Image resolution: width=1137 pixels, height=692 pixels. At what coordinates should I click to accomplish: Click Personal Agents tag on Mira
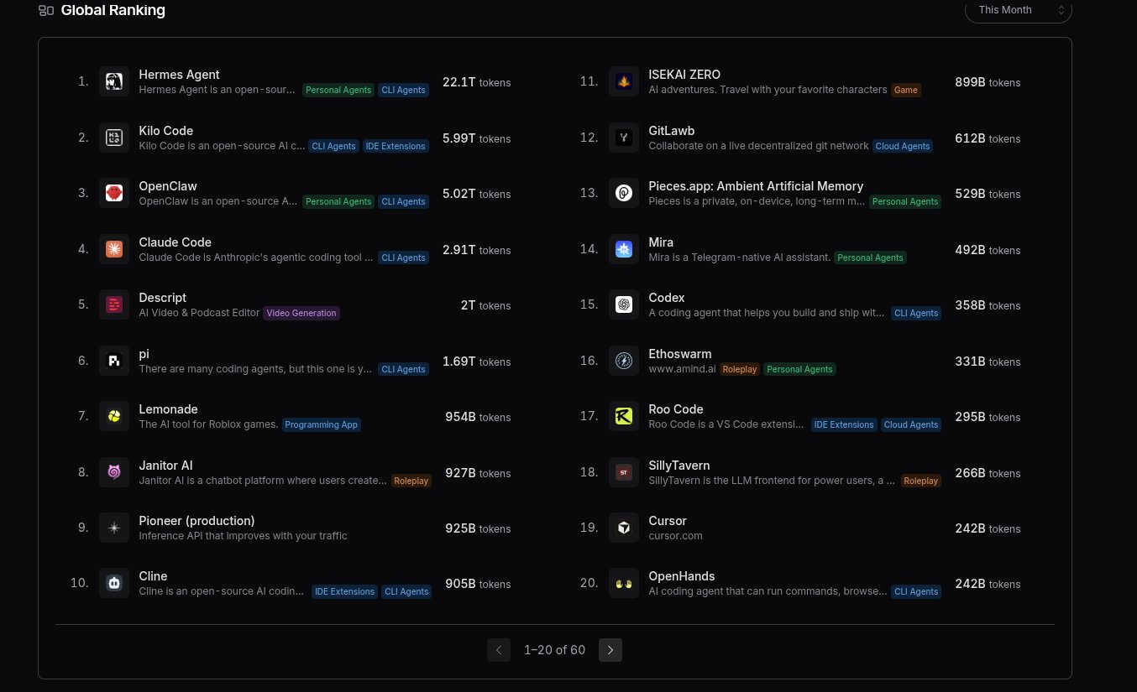point(871,258)
